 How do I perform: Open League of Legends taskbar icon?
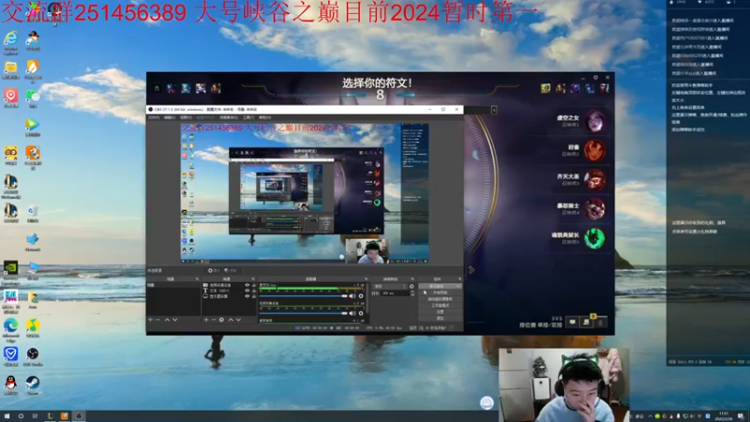(50, 416)
